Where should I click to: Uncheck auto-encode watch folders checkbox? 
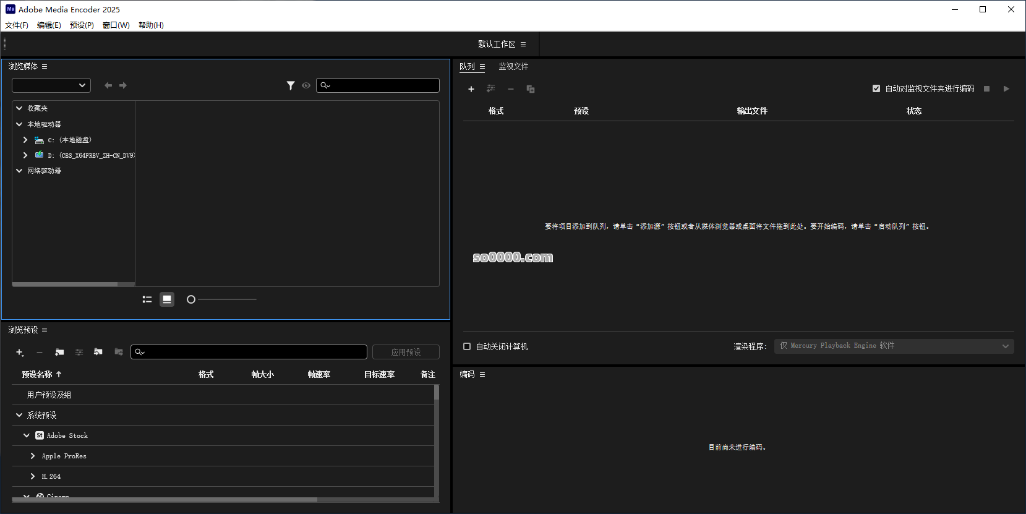(876, 88)
